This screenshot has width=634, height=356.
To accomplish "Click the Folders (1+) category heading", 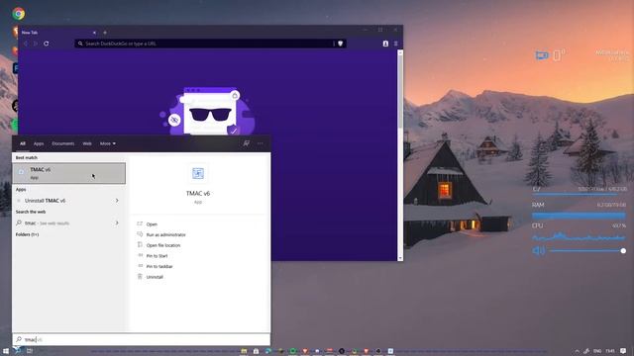I will click(27, 234).
